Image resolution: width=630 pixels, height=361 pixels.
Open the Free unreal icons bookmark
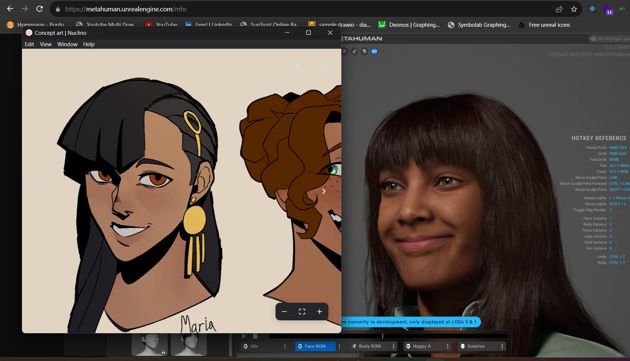click(544, 25)
